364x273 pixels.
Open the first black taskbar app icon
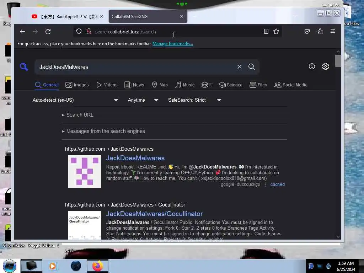[x=32, y=266]
